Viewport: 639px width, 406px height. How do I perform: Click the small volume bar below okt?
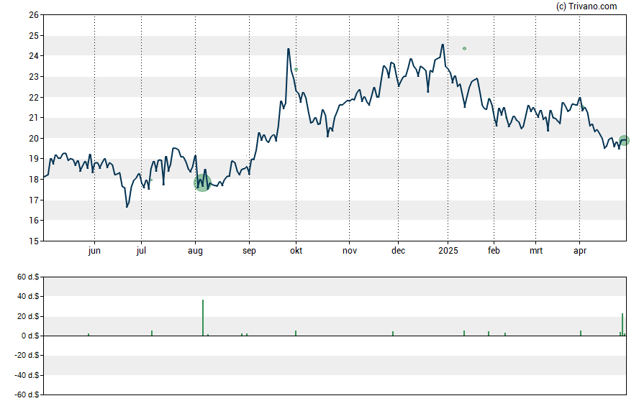pos(296,333)
